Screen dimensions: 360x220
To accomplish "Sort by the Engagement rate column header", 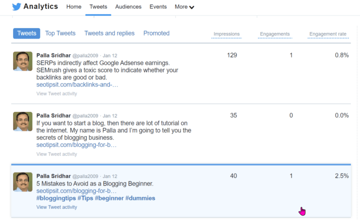I will tap(327, 34).
